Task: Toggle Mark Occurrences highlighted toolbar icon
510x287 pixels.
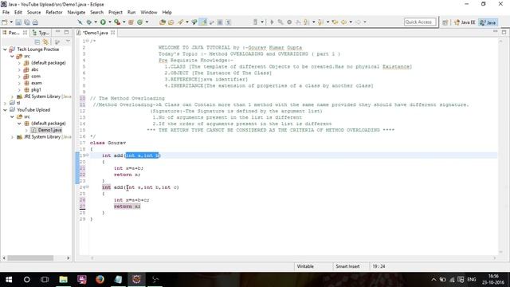Action: 204,22
